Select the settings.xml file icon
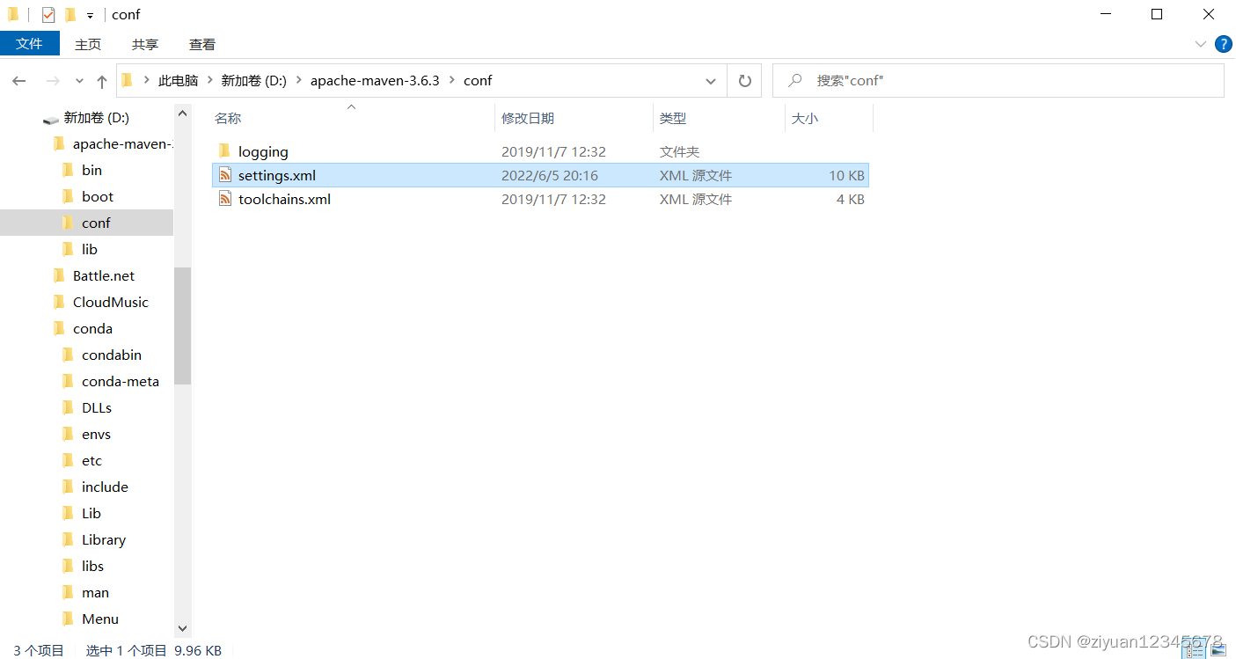This screenshot has width=1236, height=659. (x=225, y=175)
